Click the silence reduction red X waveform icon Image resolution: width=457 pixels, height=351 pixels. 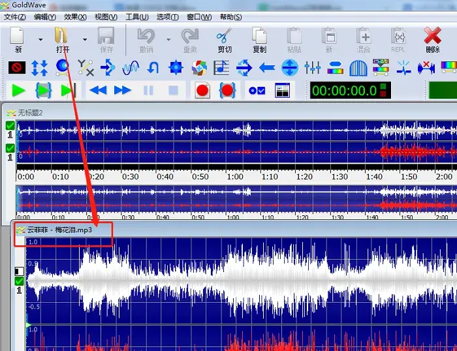tap(426, 68)
